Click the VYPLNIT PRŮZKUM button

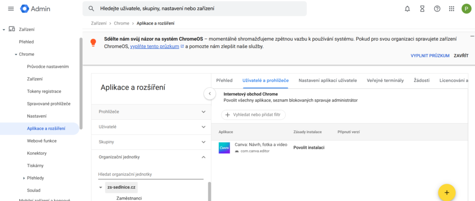(x=430, y=55)
